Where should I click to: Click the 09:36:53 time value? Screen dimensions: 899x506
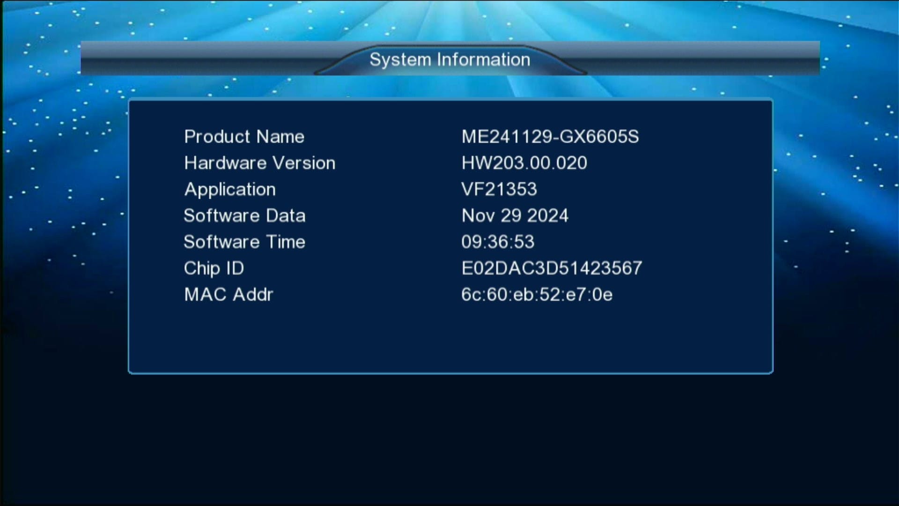tap(497, 242)
